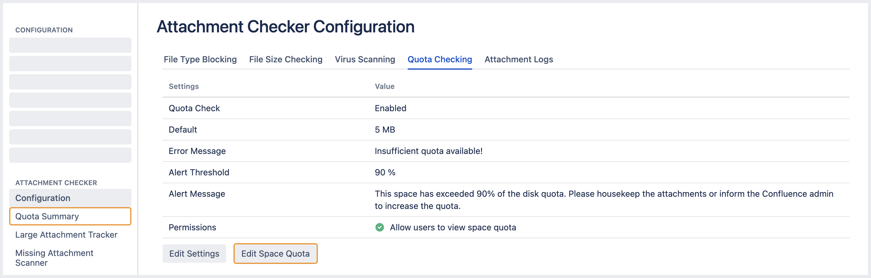871x278 pixels.
Task: Select the File Size Checking tab
Action: coord(286,59)
